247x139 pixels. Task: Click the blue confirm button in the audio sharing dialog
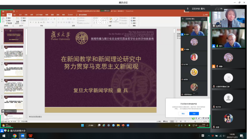pyautogui.click(x=194, y=114)
